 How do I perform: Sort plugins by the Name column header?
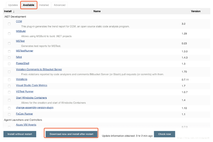click(97, 11)
